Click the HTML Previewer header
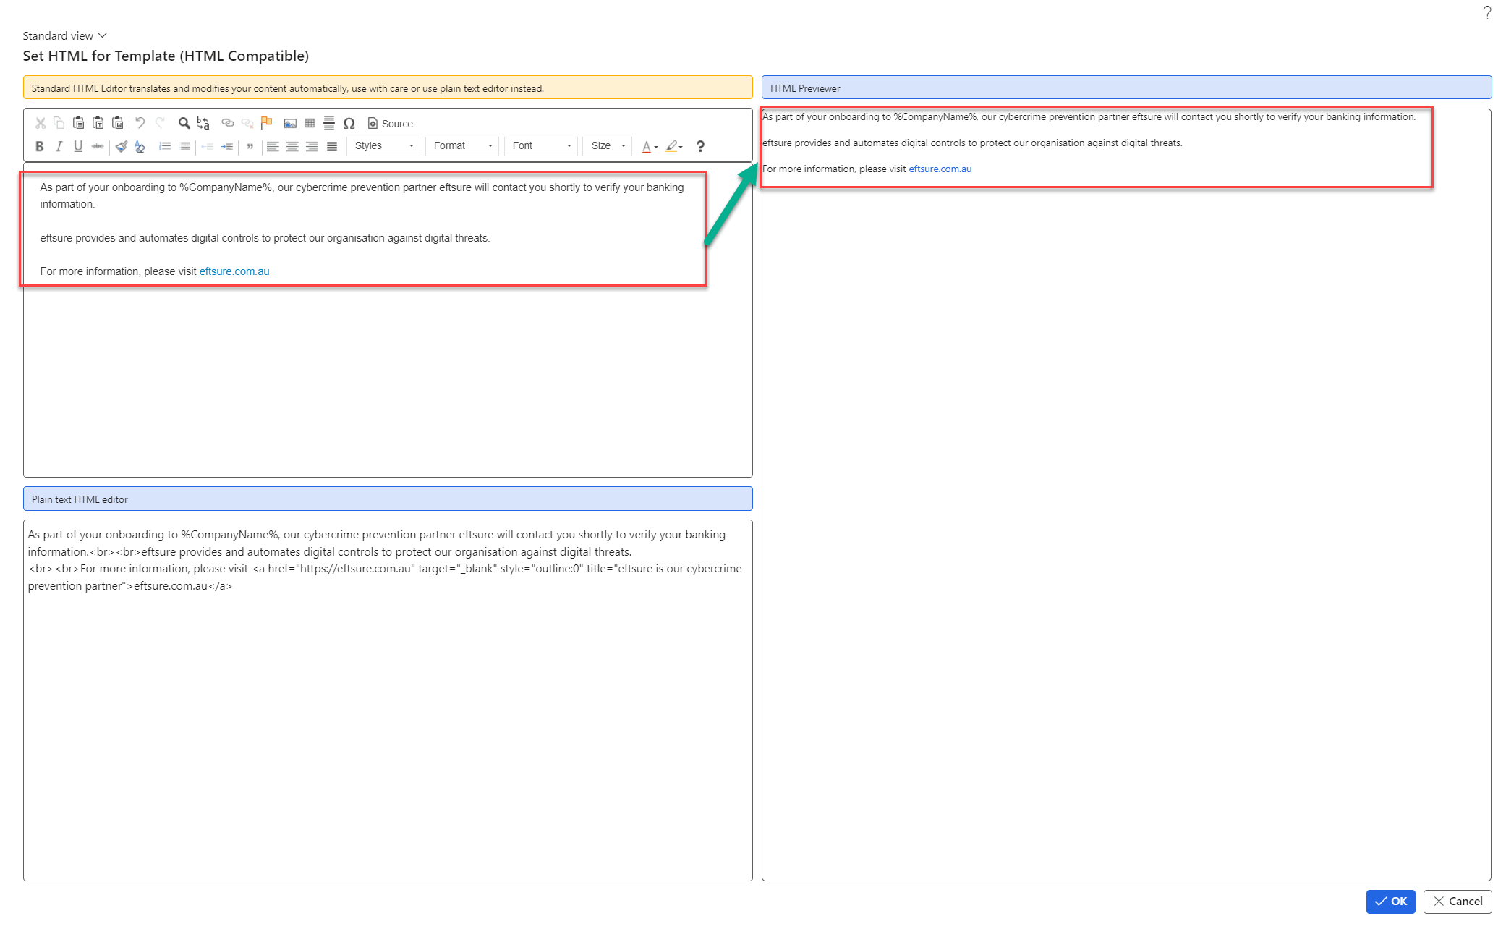This screenshot has height=937, width=1506. pyautogui.click(x=1126, y=88)
